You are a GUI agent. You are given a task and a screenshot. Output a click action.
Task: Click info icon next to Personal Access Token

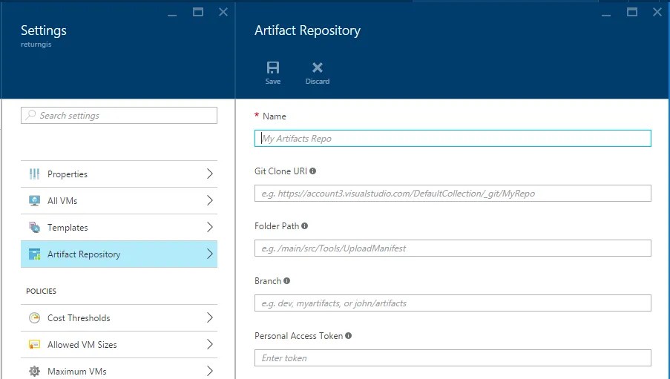[348, 336]
